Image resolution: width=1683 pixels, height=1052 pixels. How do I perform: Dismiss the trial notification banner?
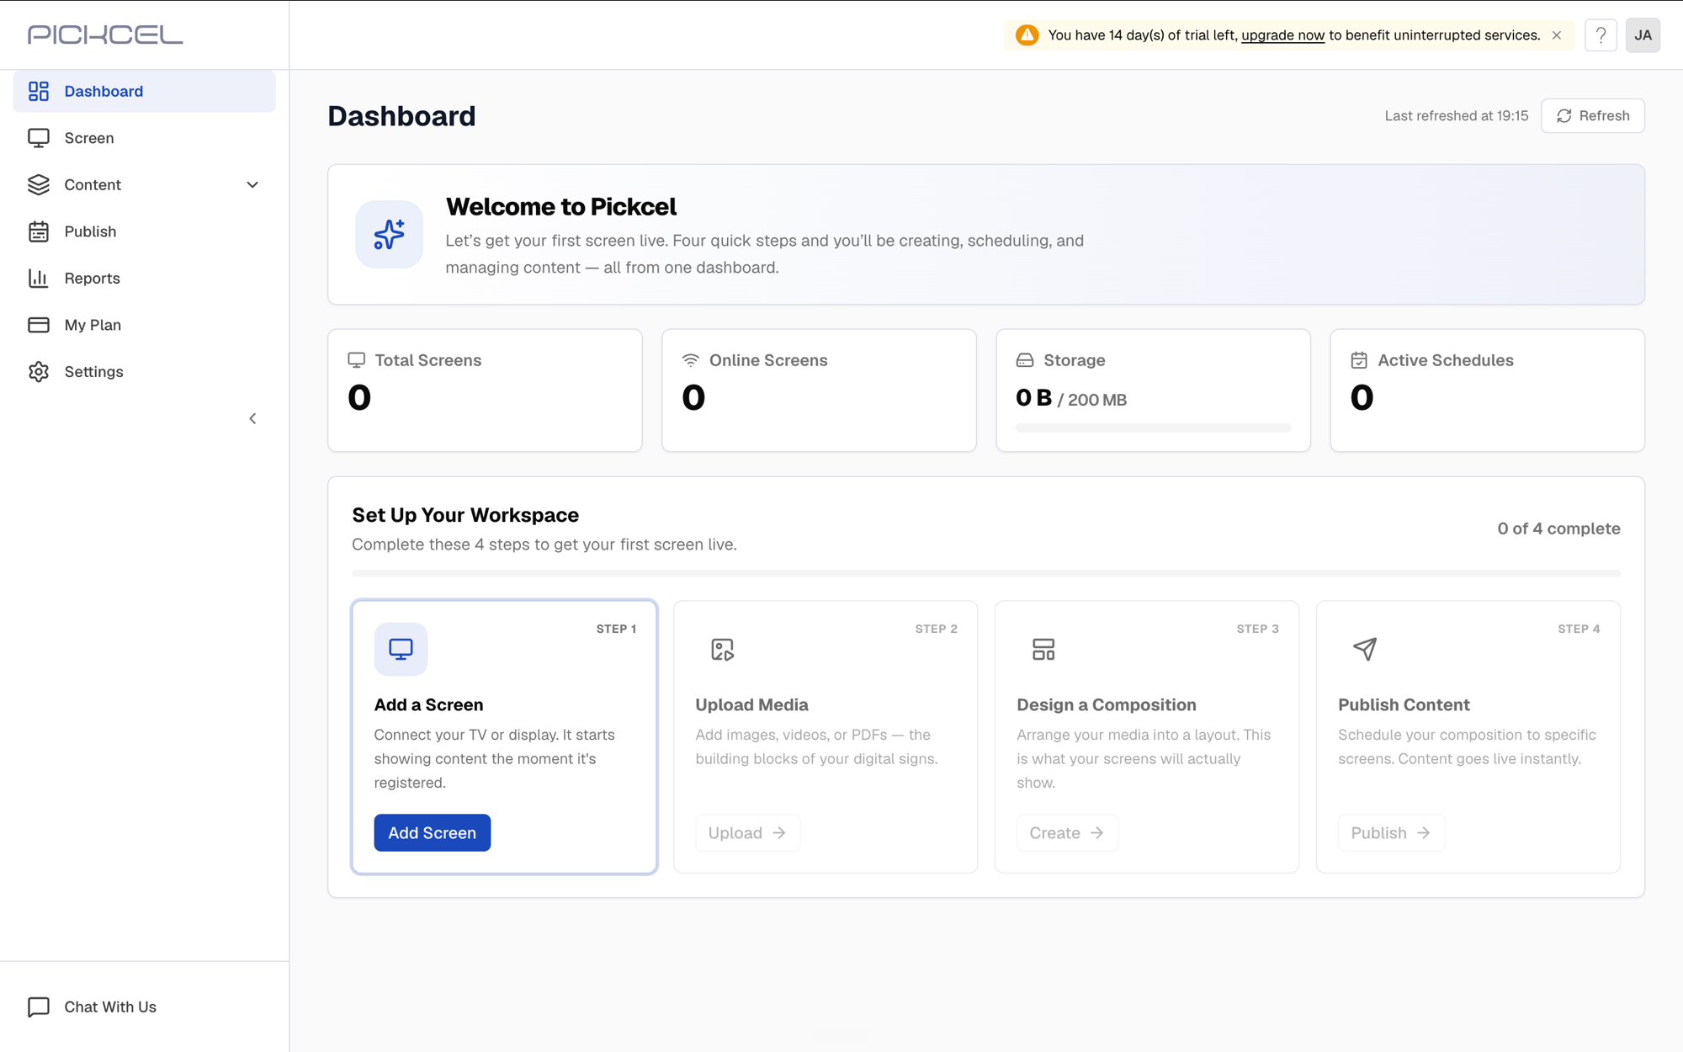[x=1557, y=35]
